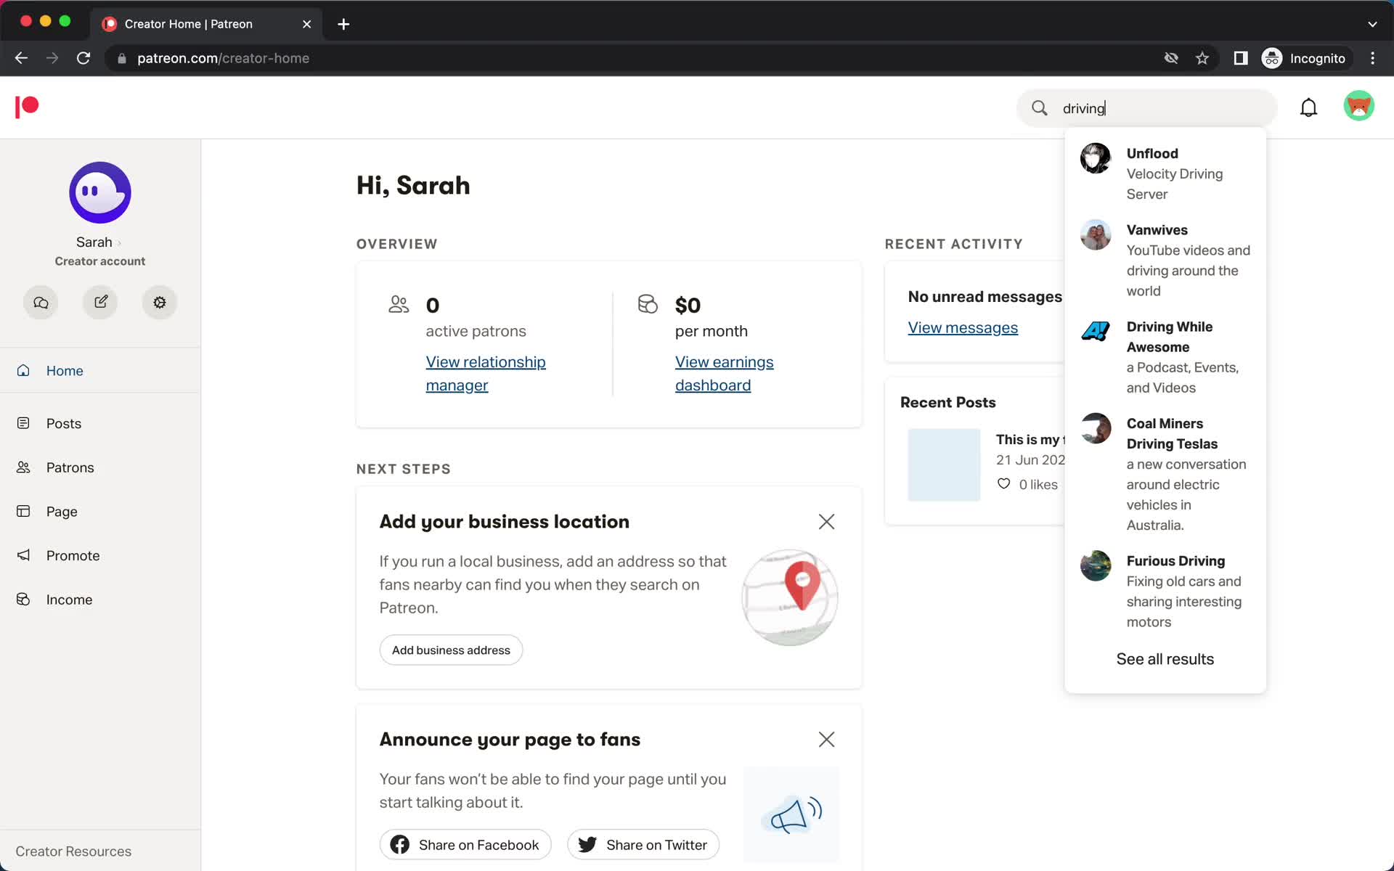The image size is (1394, 871).
Task: Click the heart icon next to 0 likes
Action: (x=1003, y=484)
